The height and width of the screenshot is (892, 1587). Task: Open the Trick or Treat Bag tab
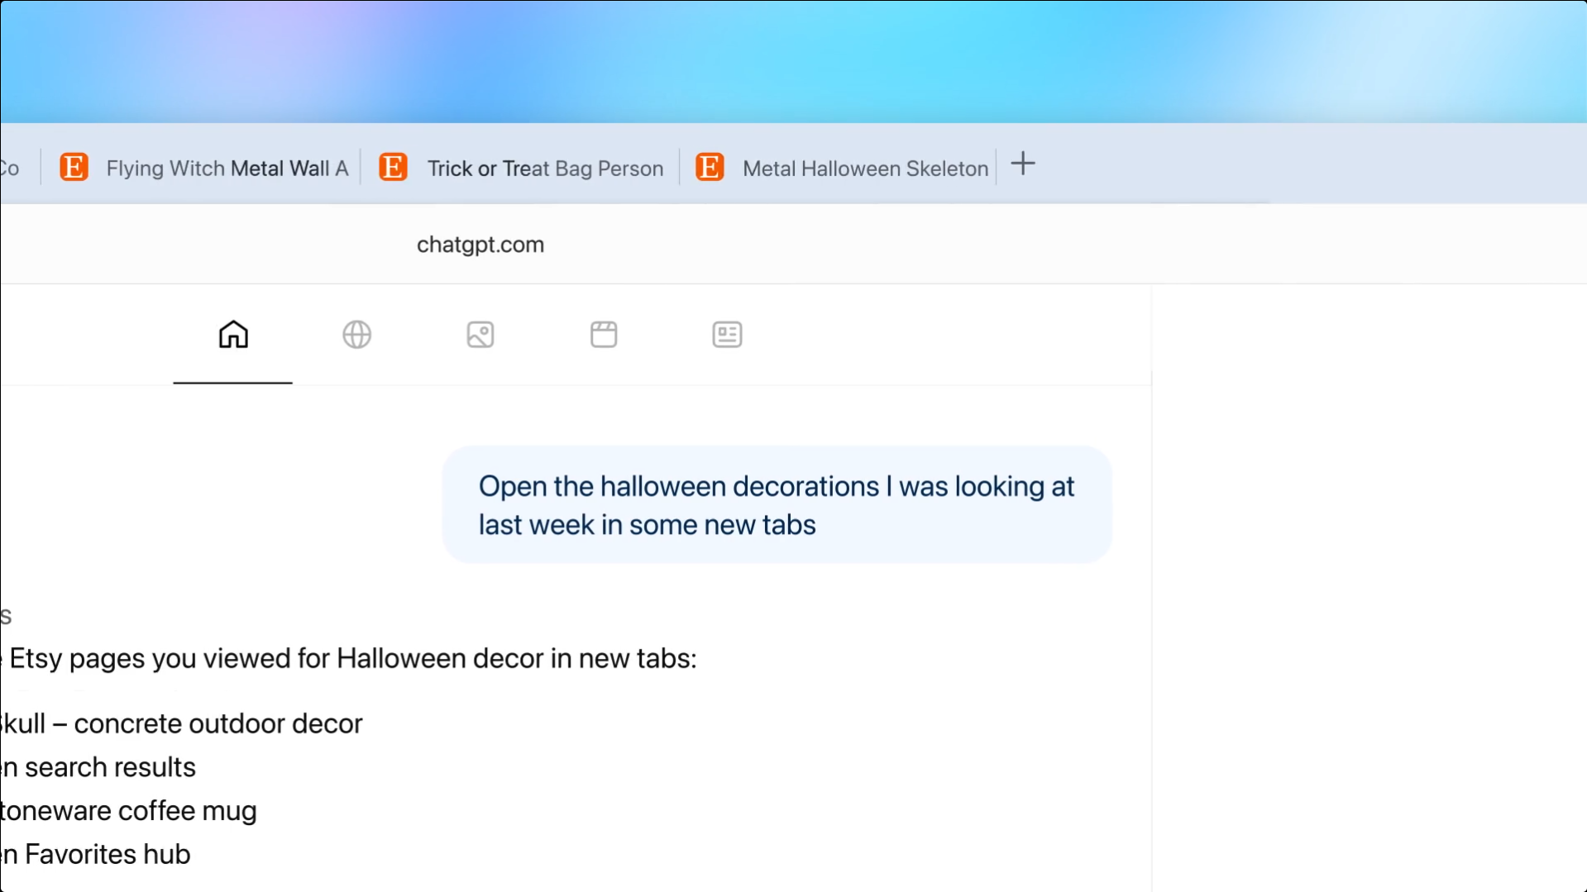[544, 169]
